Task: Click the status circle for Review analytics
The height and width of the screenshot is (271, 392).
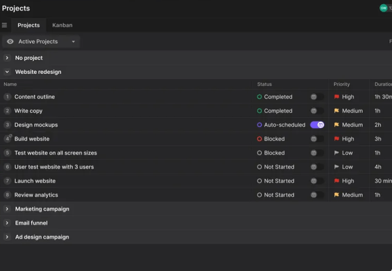Action: pyautogui.click(x=259, y=195)
